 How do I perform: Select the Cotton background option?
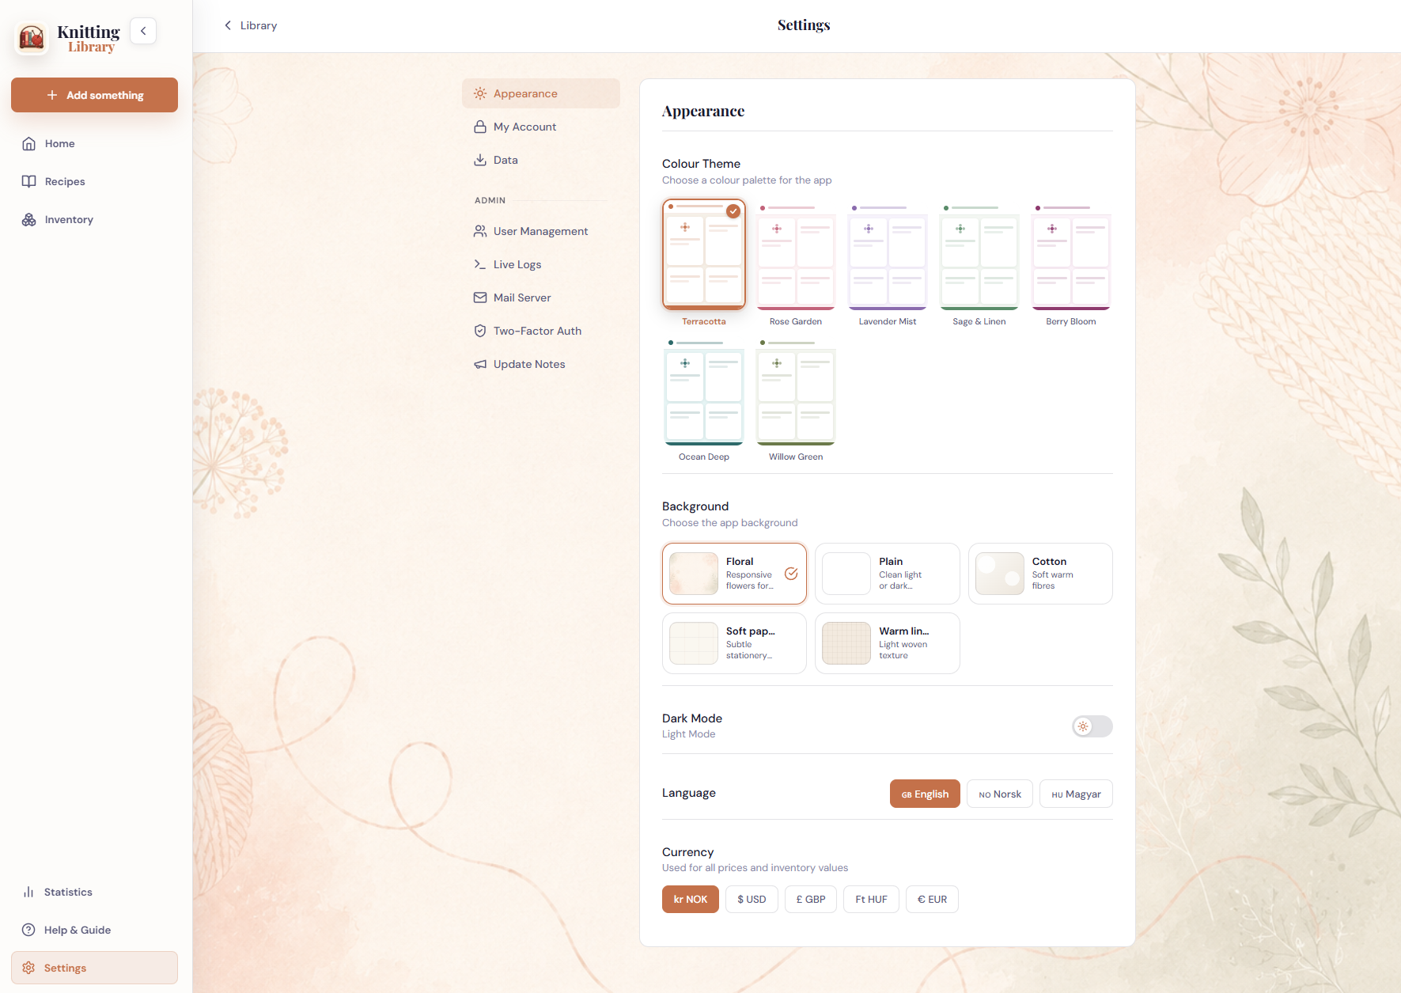coord(1040,574)
